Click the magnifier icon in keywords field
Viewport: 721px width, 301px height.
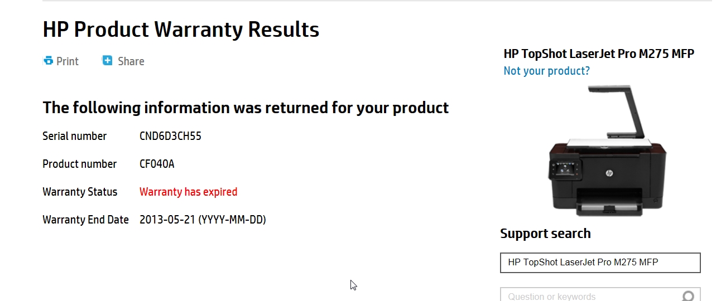pyautogui.click(x=689, y=296)
